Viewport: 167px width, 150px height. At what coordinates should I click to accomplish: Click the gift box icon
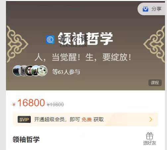149,136
